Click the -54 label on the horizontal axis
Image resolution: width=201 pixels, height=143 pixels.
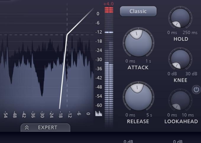[5, 114]
